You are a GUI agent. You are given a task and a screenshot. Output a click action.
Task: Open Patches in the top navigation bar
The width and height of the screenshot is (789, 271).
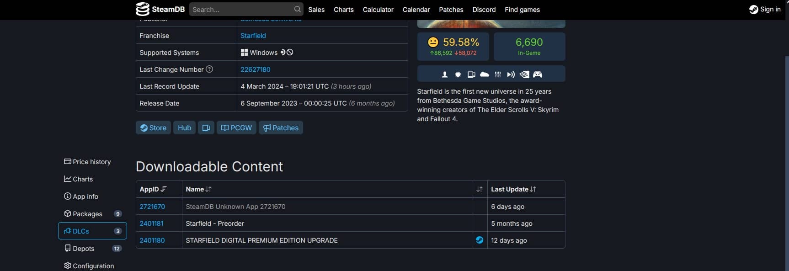[x=451, y=10]
